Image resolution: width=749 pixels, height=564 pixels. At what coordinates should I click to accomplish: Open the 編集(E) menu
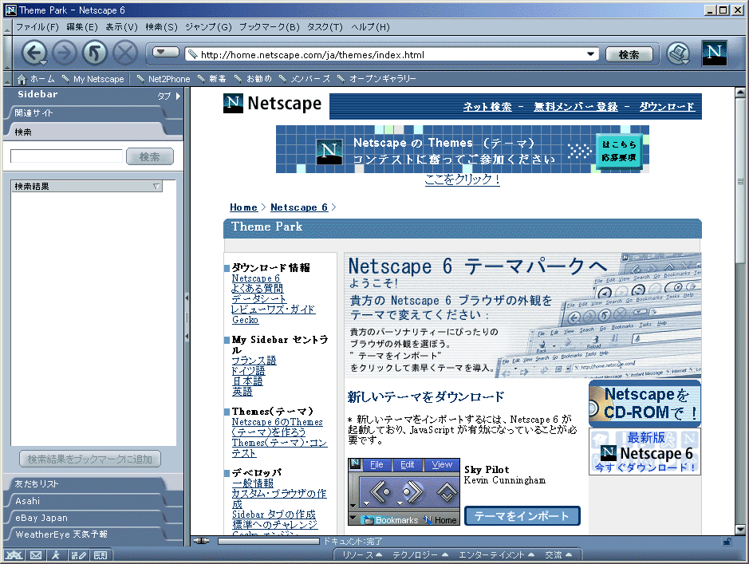point(81,27)
